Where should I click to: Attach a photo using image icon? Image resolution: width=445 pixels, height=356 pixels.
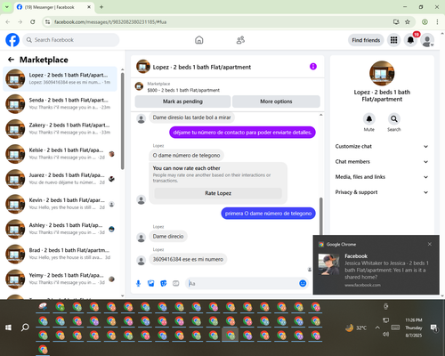tap(151, 284)
